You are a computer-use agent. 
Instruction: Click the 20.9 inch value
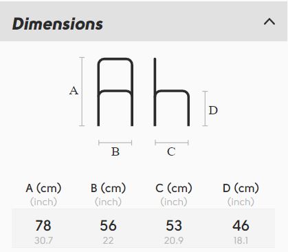(x=174, y=240)
